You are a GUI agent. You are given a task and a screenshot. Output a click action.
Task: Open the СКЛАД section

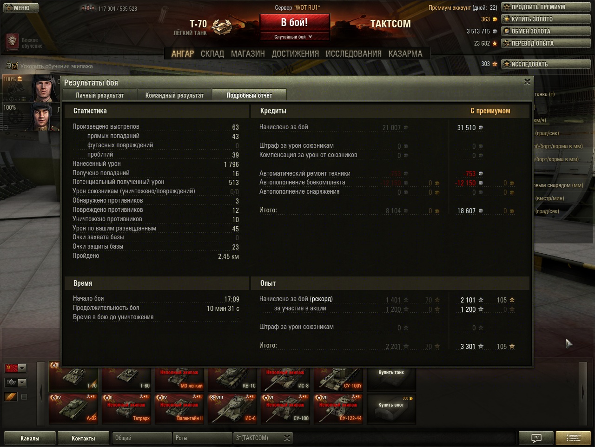(212, 53)
